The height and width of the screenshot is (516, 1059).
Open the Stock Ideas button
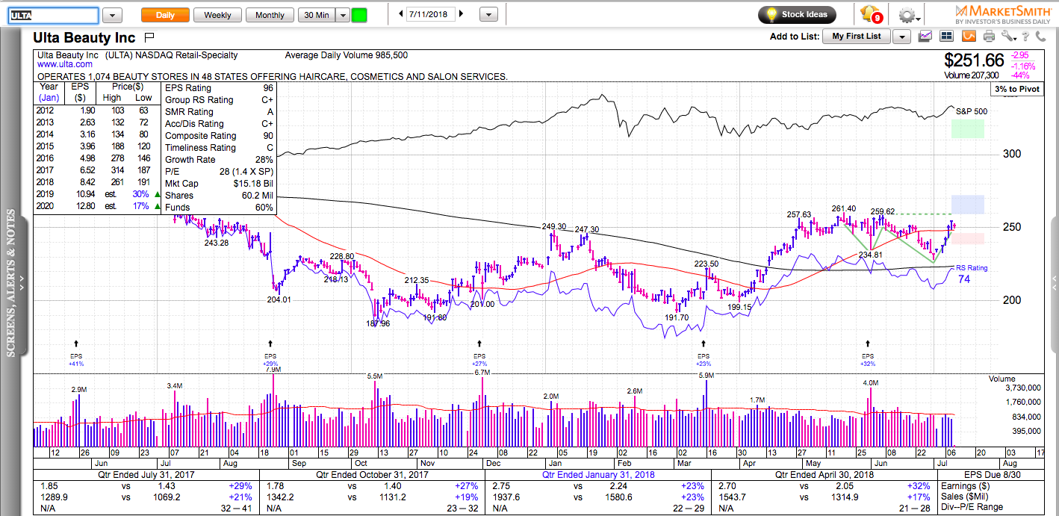tap(797, 15)
